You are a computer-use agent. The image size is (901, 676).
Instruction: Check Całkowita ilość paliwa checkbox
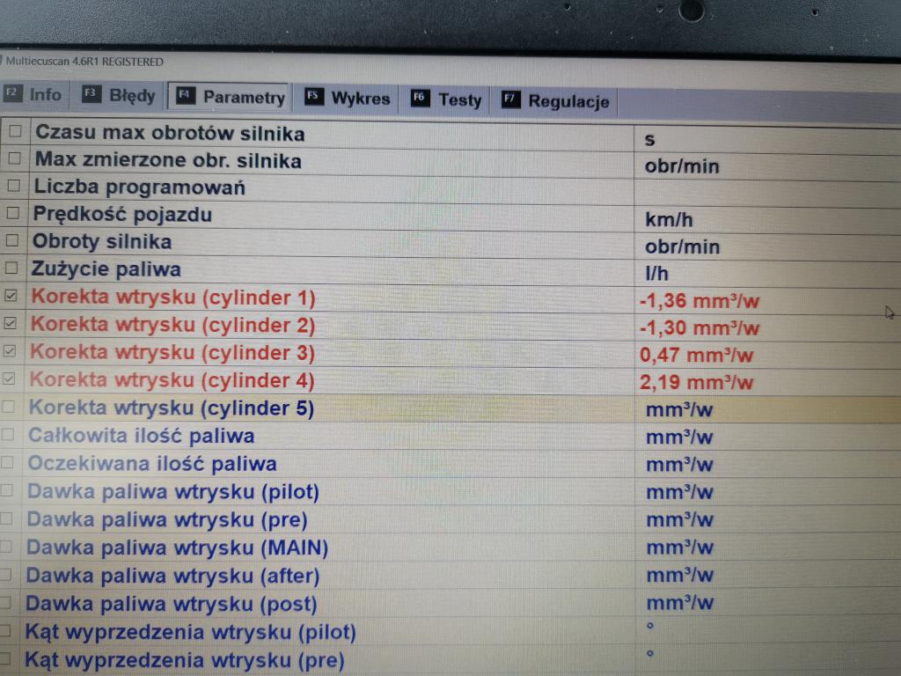coord(7,435)
